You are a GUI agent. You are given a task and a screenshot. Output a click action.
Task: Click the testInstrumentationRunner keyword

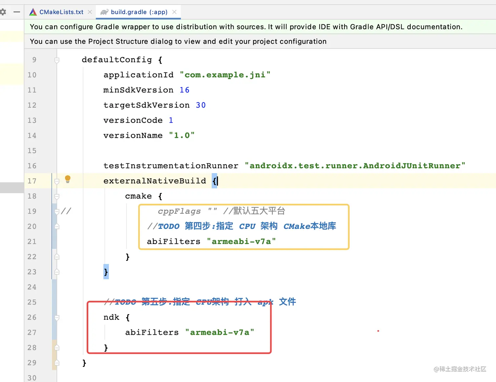pos(171,166)
